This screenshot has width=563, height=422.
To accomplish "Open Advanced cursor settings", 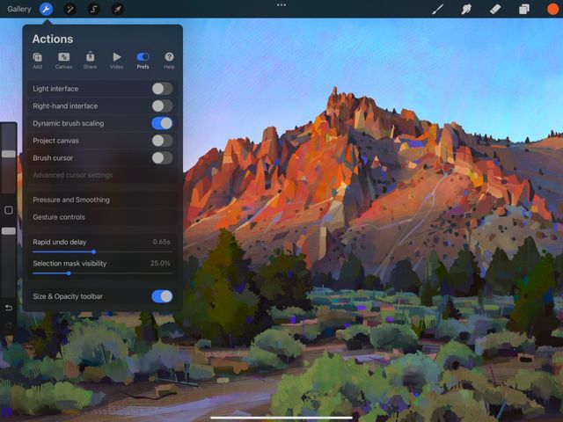I will point(102,175).
